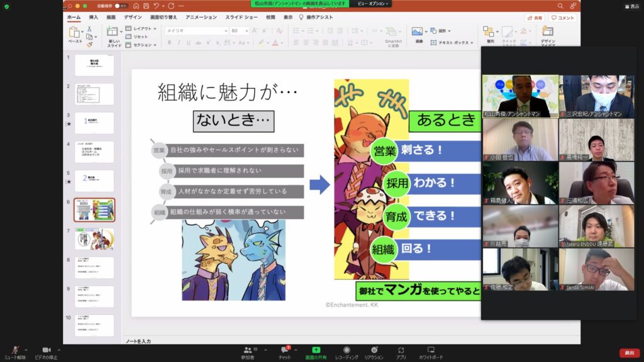
Task: Click the Zoom Recording icon
Action: (347, 350)
